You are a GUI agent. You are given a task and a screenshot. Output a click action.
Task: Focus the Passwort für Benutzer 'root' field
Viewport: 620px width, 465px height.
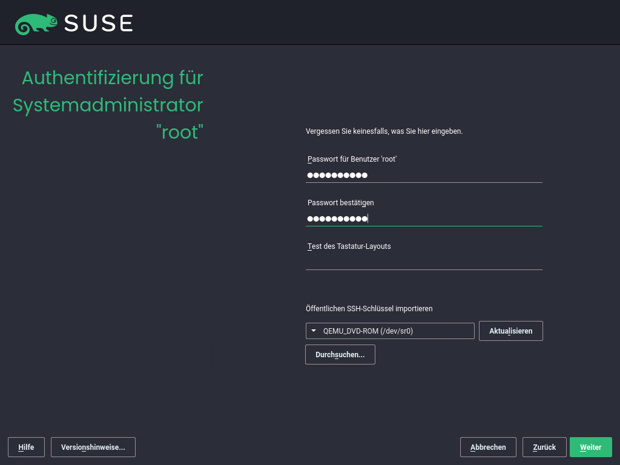pyautogui.click(x=424, y=176)
